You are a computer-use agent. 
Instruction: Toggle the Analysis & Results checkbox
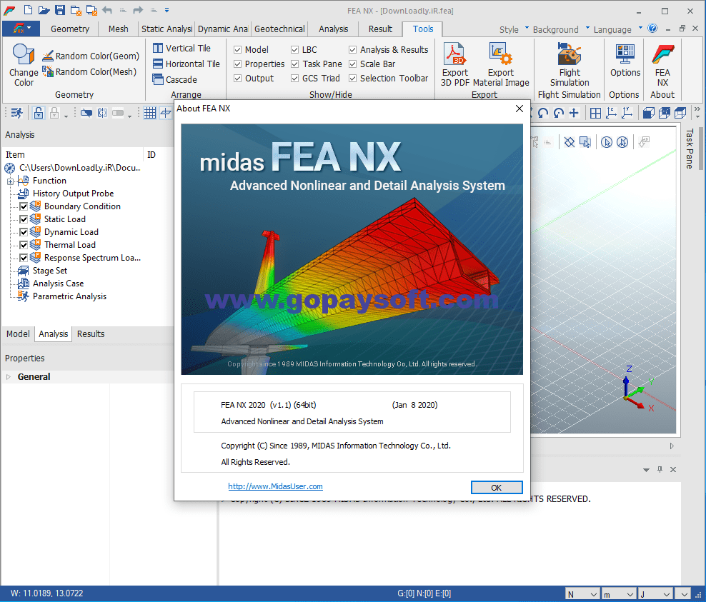coord(352,49)
